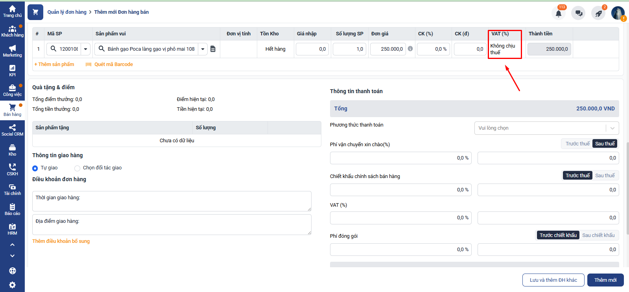The height and width of the screenshot is (292, 629).
Task: Expand the Mã SP code dropdown
Action: tap(86, 49)
